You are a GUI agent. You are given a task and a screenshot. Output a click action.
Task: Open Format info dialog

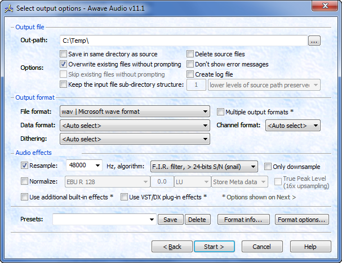point(243,220)
